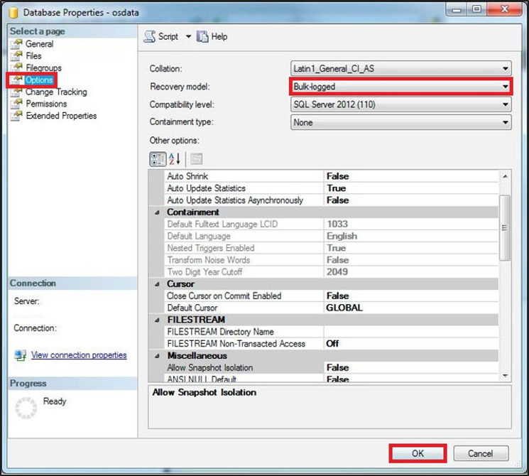Click the OK button

click(418, 453)
